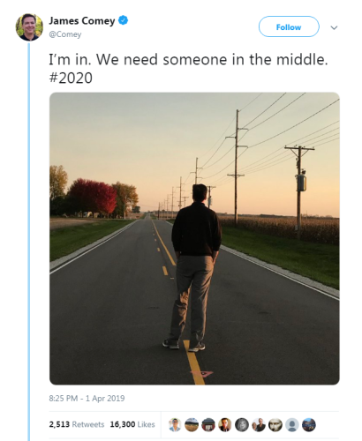The width and height of the screenshot is (362, 441).
Task: Expand the tweet options chevron
Action: pos(334,27)
